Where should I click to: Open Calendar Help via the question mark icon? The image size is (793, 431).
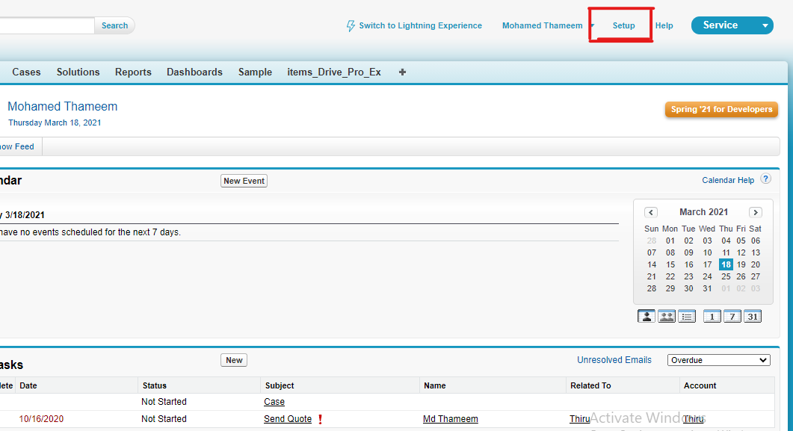tap(765, 179)
